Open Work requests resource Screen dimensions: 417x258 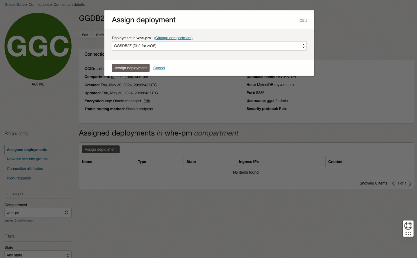pos(19,178)
